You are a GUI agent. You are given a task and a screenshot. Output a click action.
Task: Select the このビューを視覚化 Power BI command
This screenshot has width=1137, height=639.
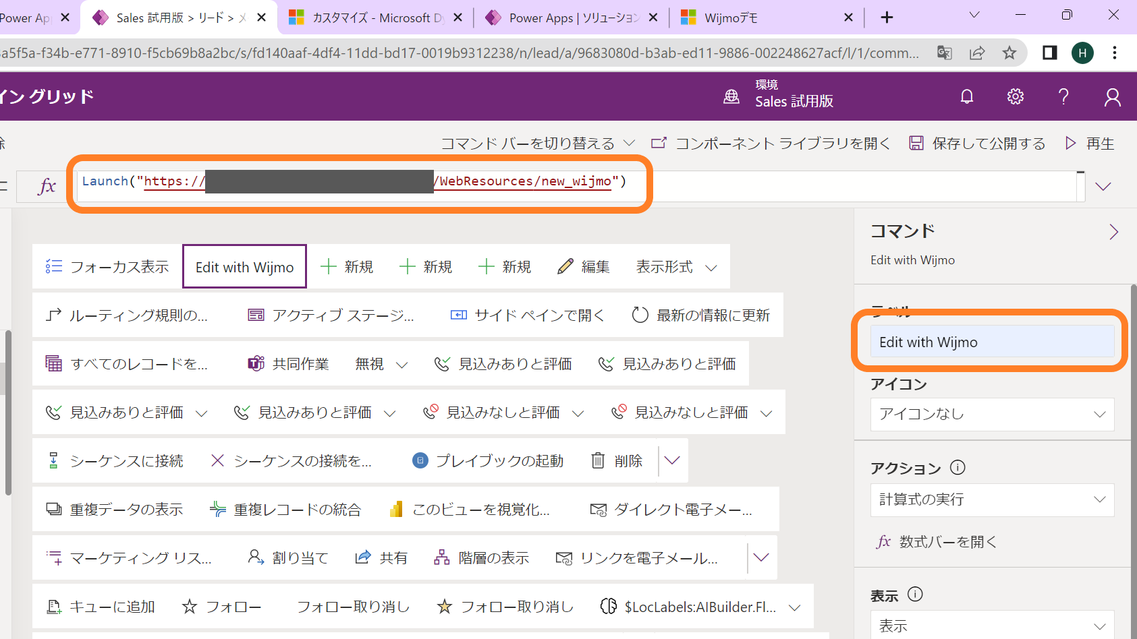click(470, 510)
